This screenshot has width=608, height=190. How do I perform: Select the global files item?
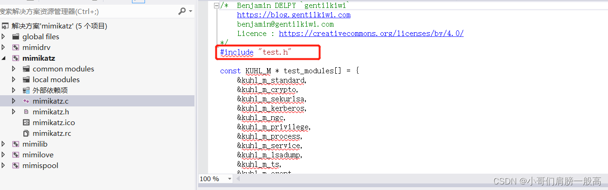(41, 37)
